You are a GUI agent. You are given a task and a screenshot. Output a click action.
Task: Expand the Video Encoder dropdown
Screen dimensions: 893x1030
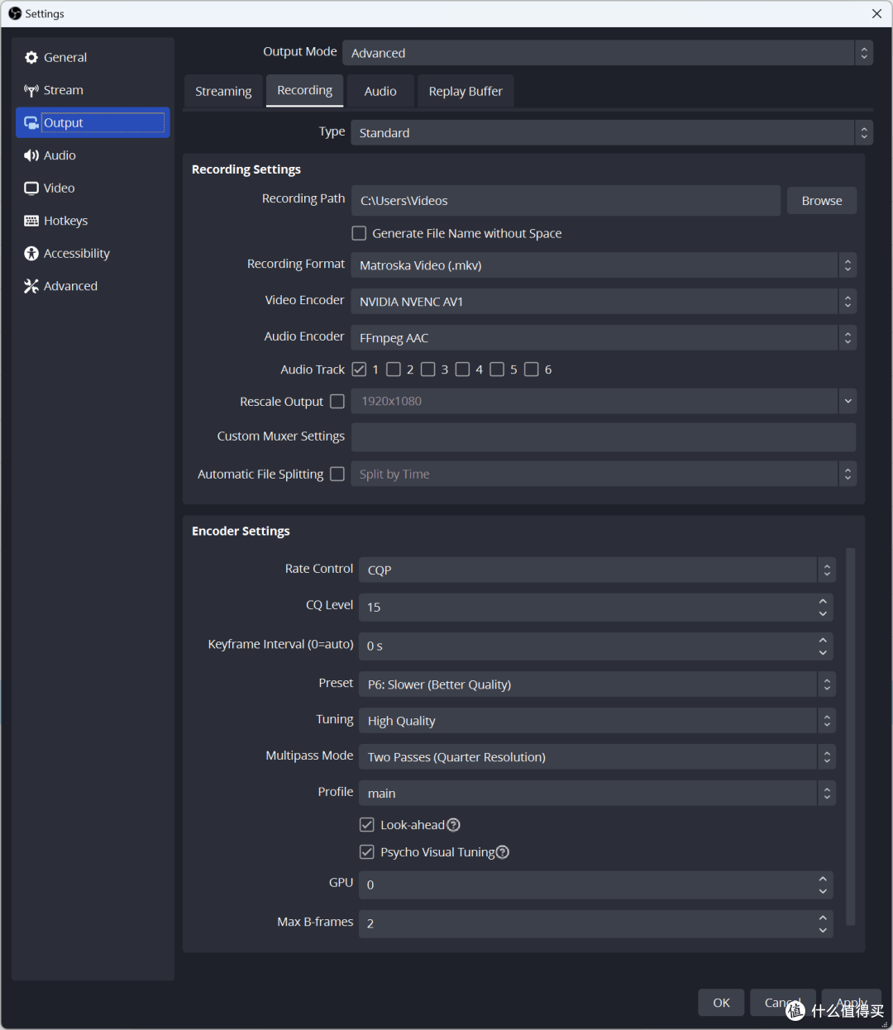603,302
